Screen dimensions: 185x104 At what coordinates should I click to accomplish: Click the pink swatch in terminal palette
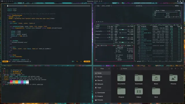pos(11,81)
